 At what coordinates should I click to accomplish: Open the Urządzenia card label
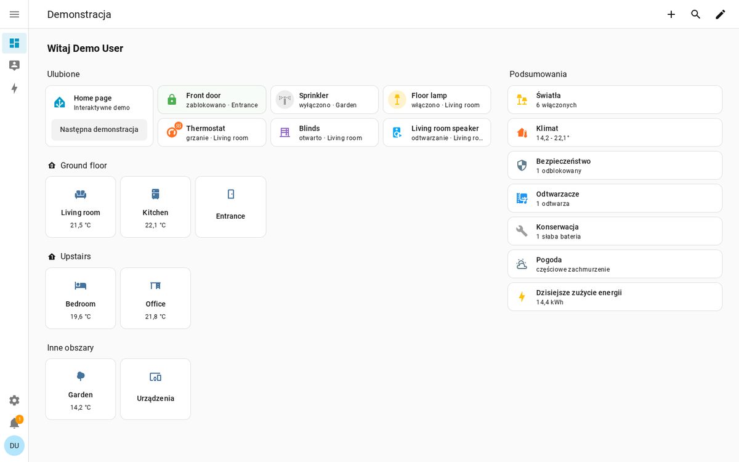156,399
